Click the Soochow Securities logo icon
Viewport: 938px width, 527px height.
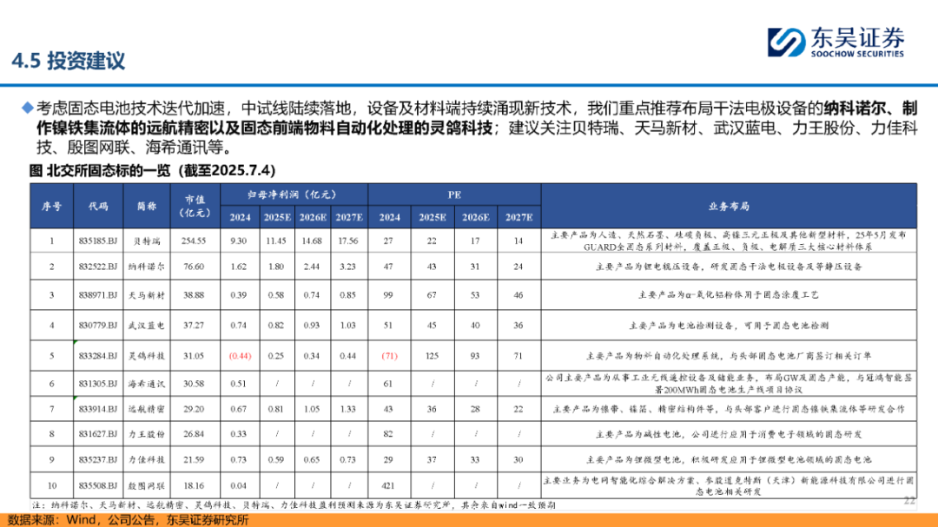(786, 42)
